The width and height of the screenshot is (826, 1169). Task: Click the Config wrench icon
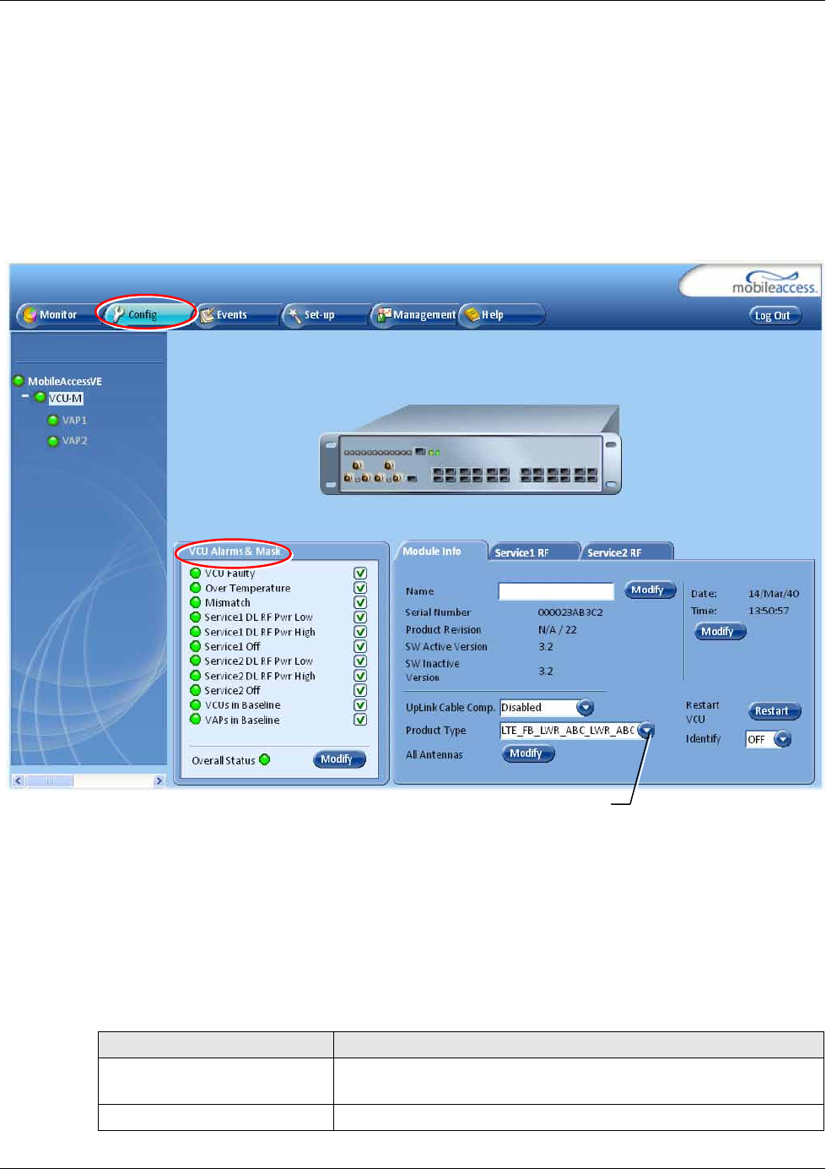(118, 314)
